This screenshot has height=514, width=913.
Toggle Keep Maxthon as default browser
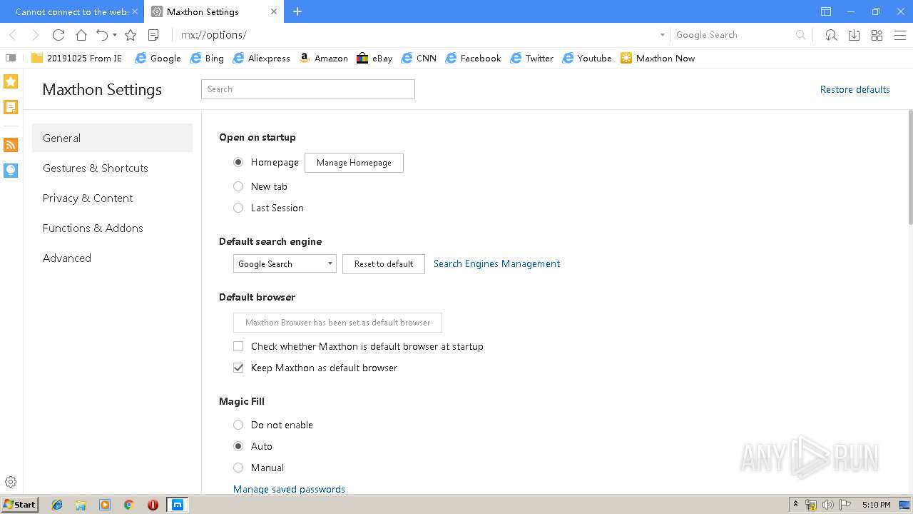point(238,368)
